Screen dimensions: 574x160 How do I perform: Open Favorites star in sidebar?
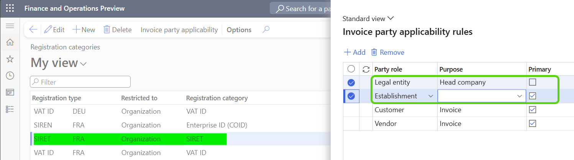(10, 59)
